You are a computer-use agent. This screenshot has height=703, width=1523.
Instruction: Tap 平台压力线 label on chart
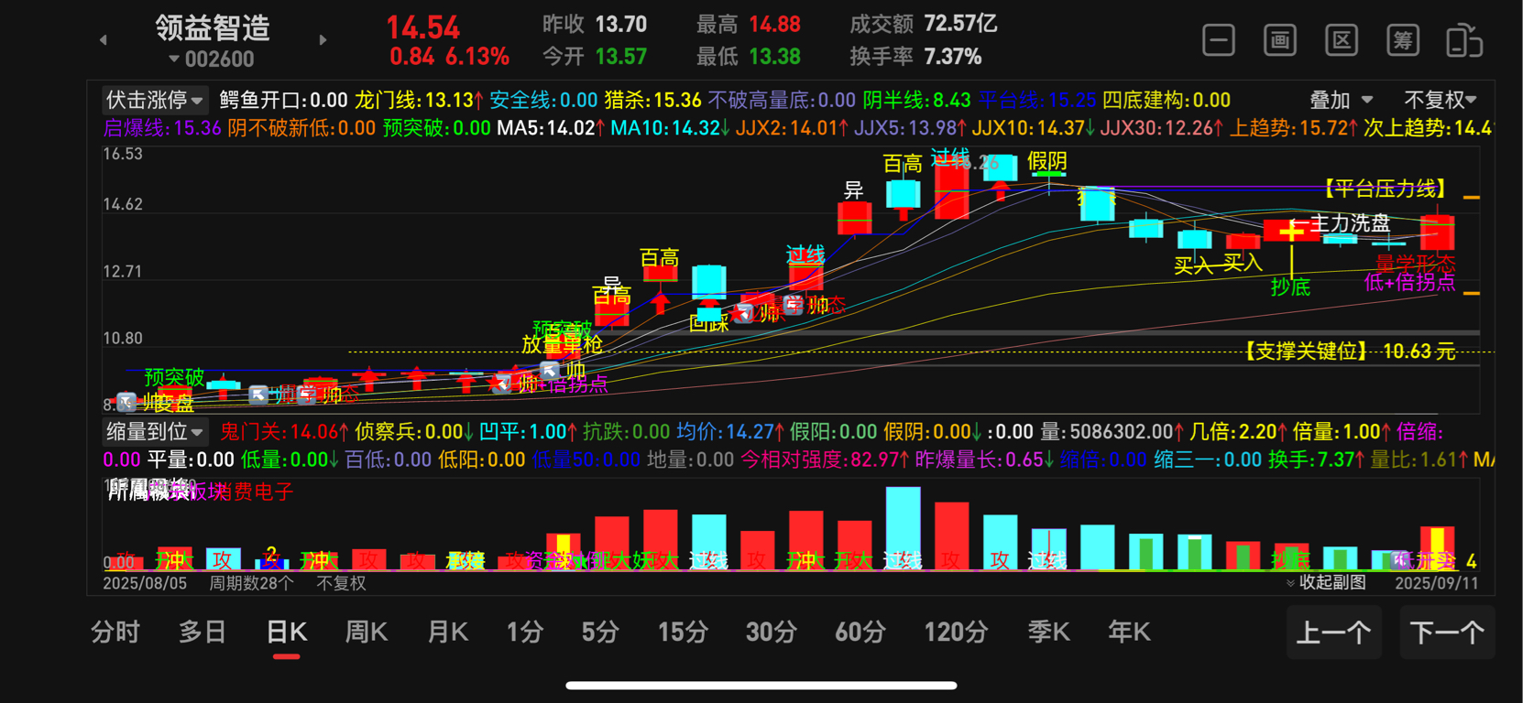pyautogui.click(x=1386, y=189)
